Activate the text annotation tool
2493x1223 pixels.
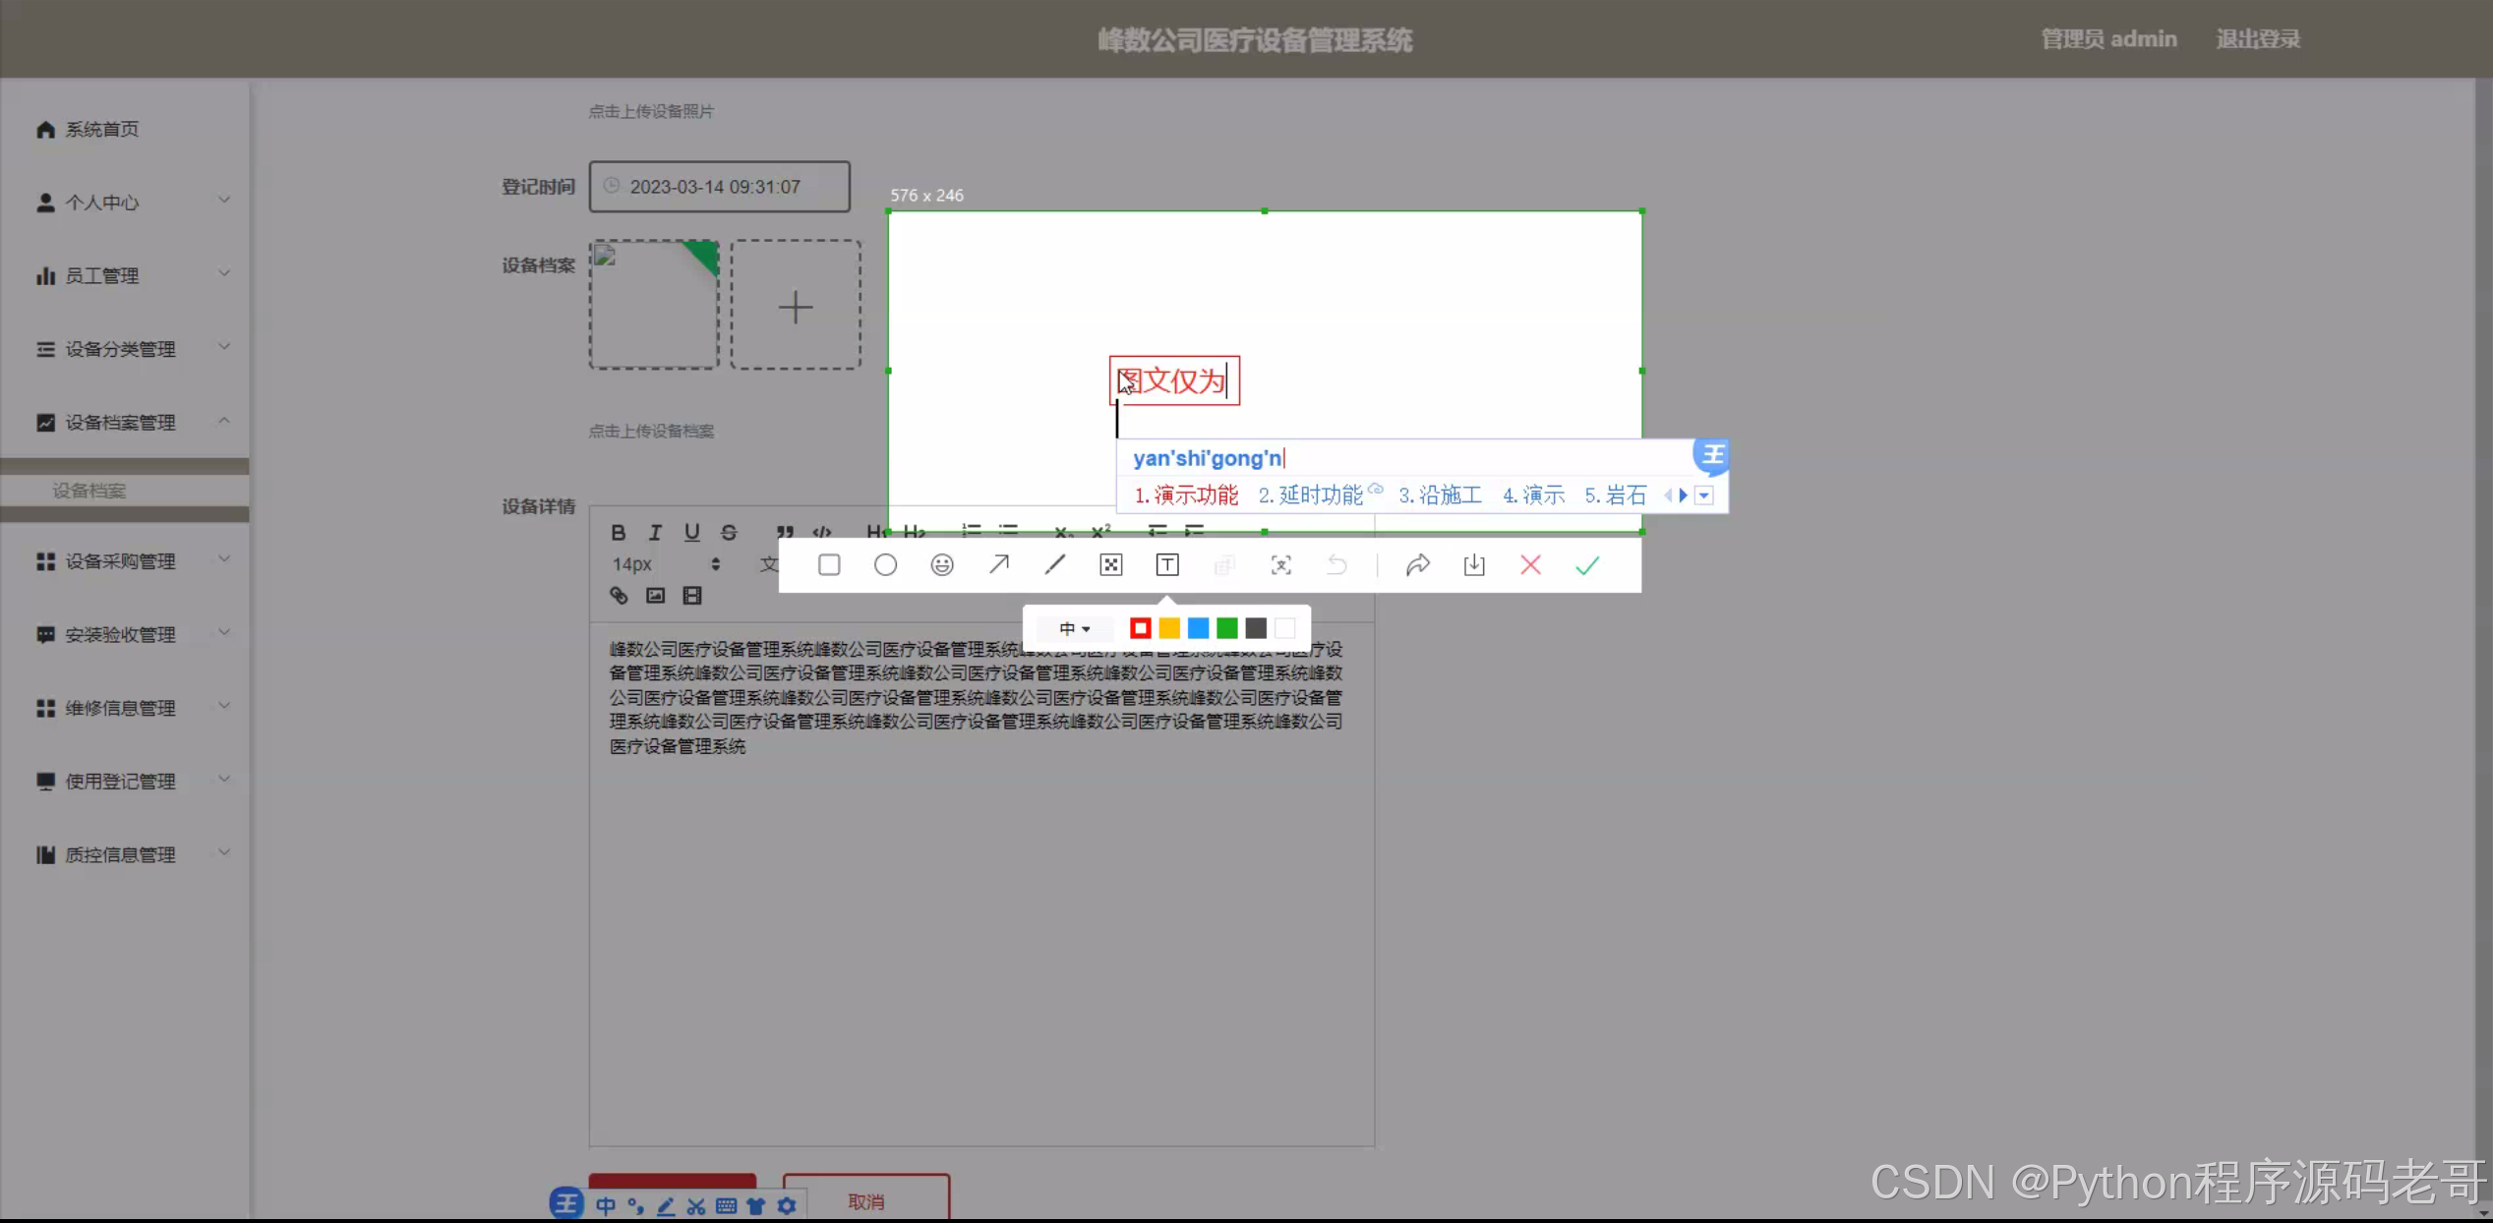click(1167, 565)
